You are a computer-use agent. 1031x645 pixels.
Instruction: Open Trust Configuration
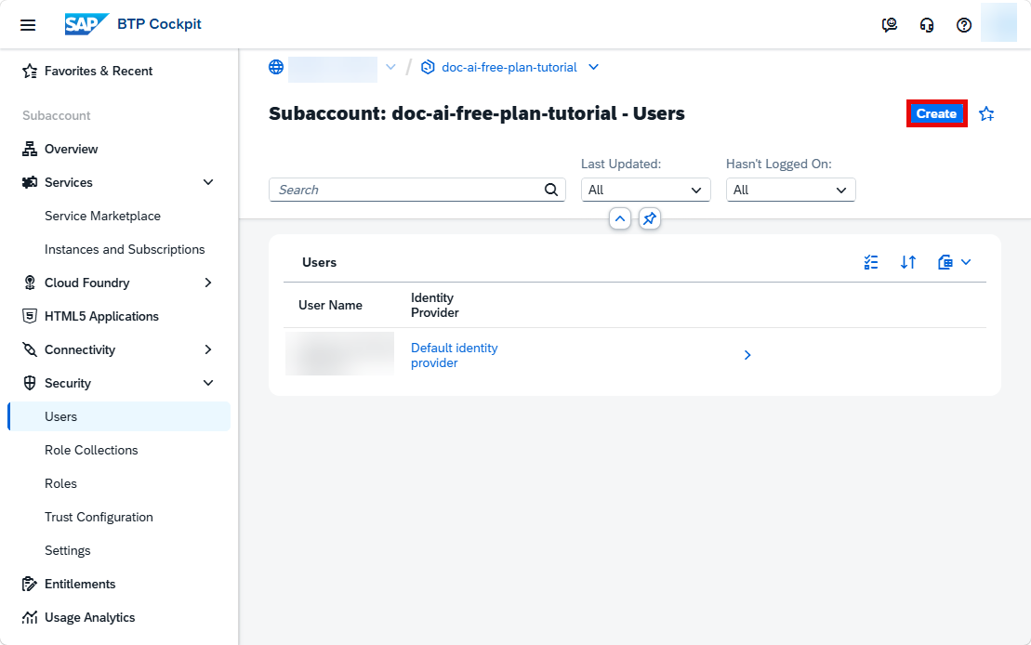pyautogui.click(x=99, y=518)
